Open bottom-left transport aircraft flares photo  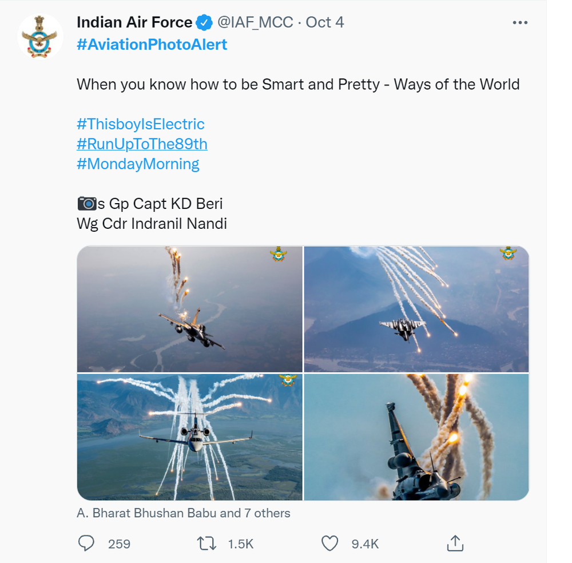point(189,437)
